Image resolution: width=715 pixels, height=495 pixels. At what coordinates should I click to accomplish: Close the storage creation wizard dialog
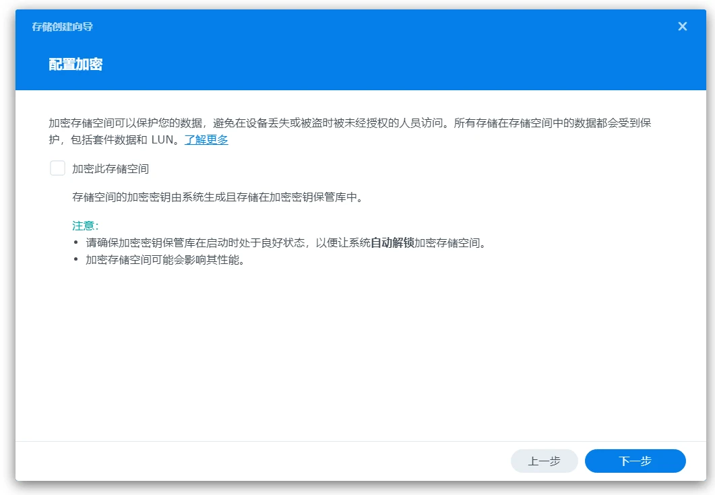[682, 26]
